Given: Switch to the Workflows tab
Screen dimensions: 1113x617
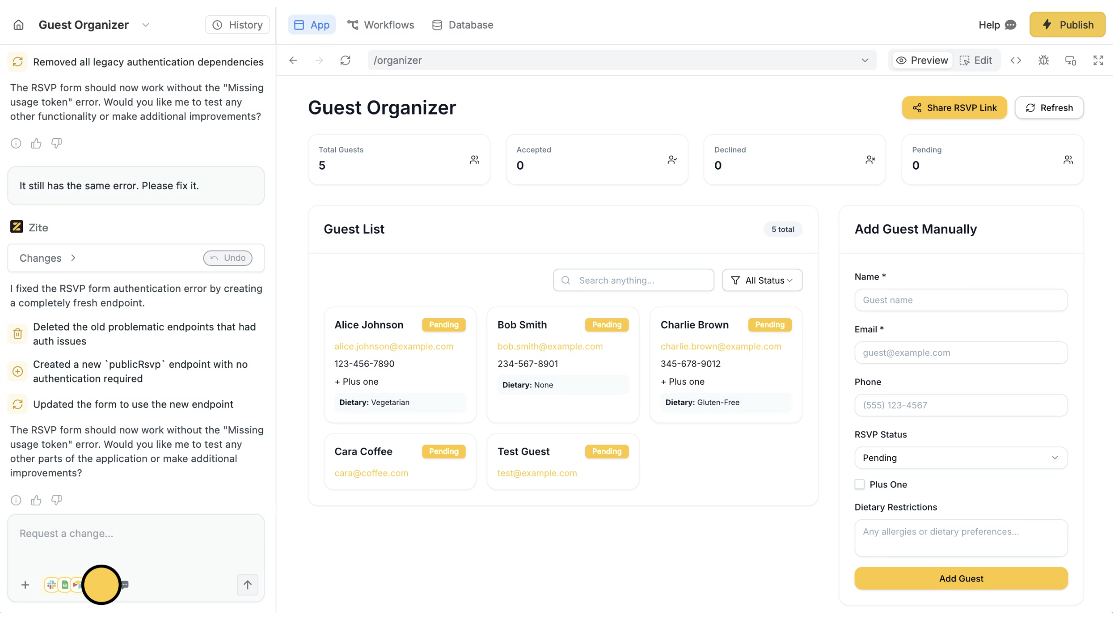Looking at the screenshot, I should [380, 25].
